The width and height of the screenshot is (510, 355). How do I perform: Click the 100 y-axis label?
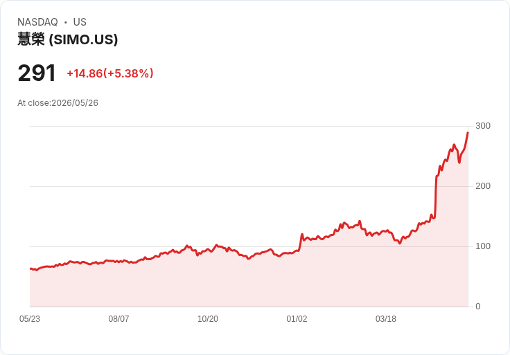pyautogui.click(x=483, y=246)
